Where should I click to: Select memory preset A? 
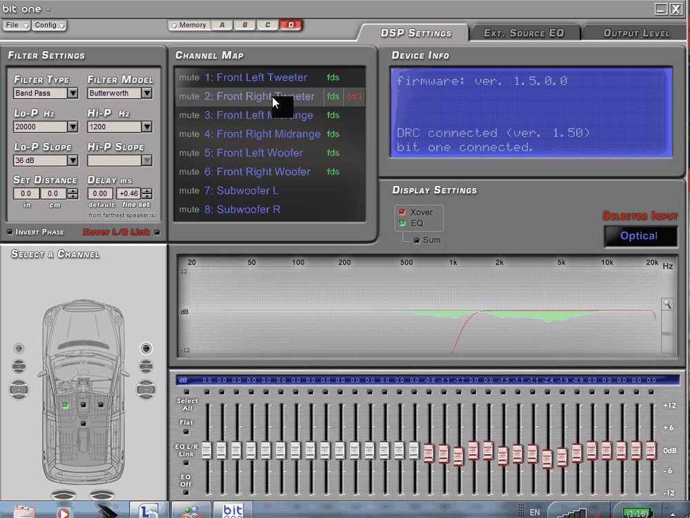221,25
